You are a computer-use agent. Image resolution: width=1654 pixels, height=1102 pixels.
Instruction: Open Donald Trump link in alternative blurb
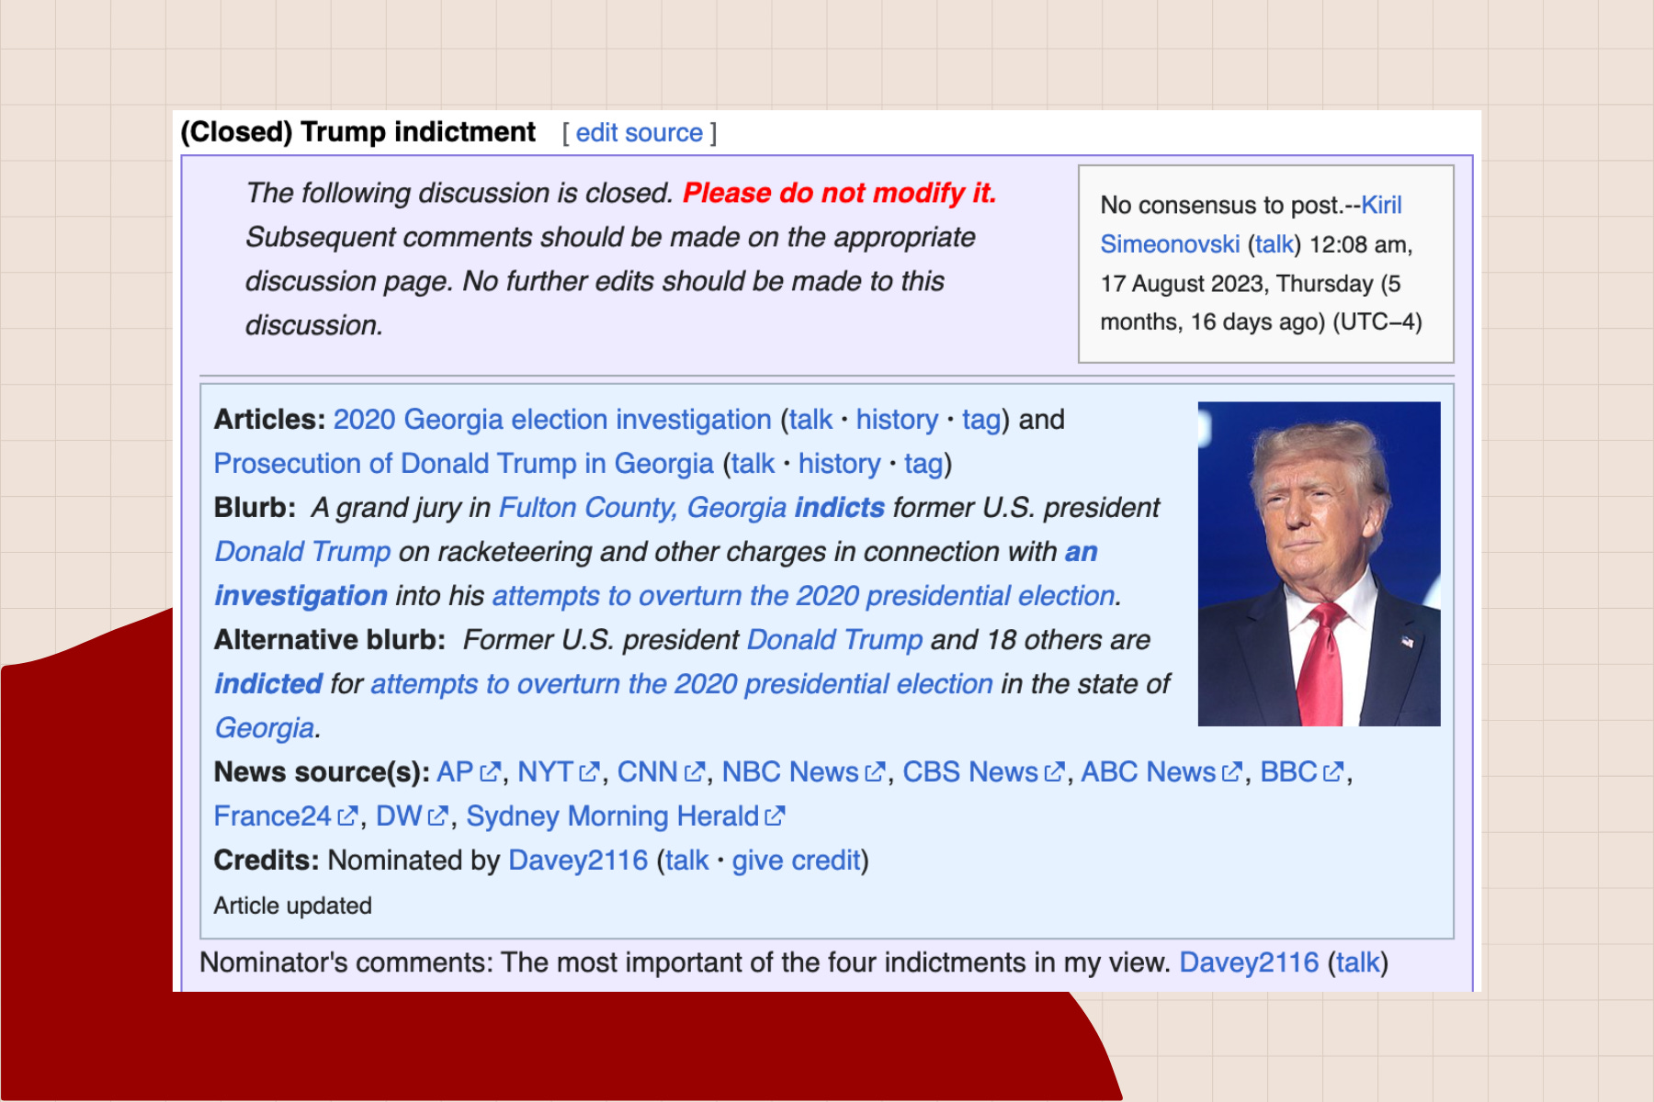834,640
